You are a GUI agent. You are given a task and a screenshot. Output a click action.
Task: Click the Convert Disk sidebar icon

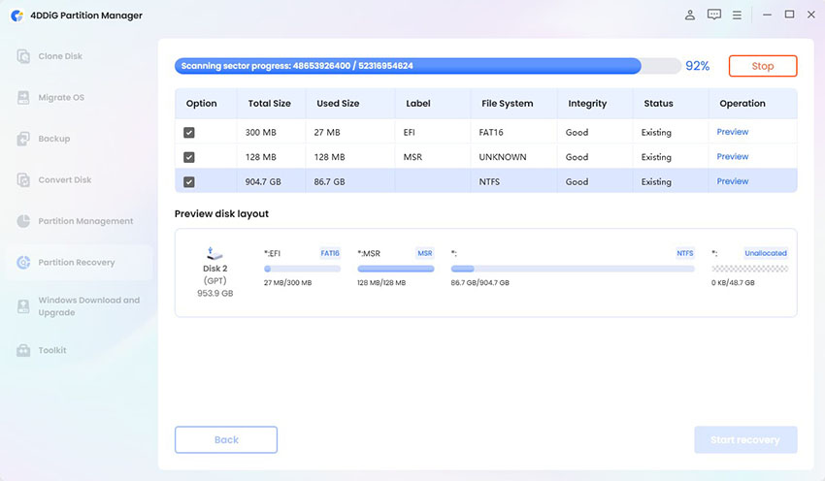pyautogui.click(x=23, y=180)
